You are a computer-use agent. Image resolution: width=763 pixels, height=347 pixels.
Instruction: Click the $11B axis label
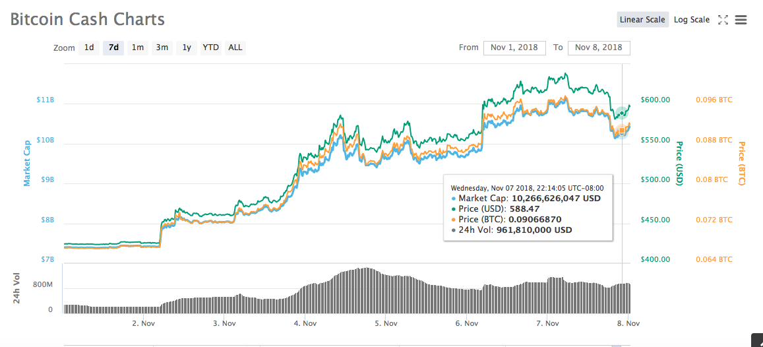point(46,100)
